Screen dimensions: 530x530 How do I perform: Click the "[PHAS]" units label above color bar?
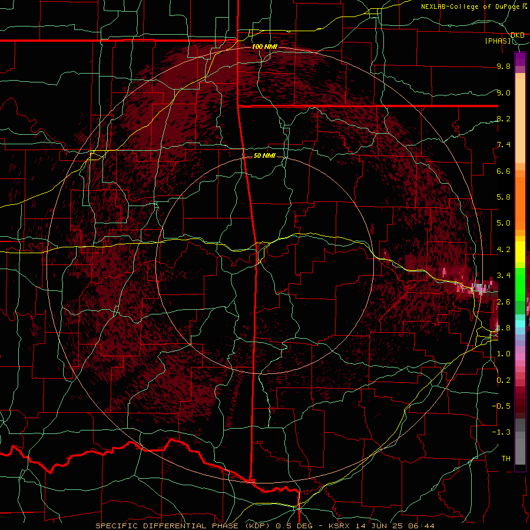point(498,41)
